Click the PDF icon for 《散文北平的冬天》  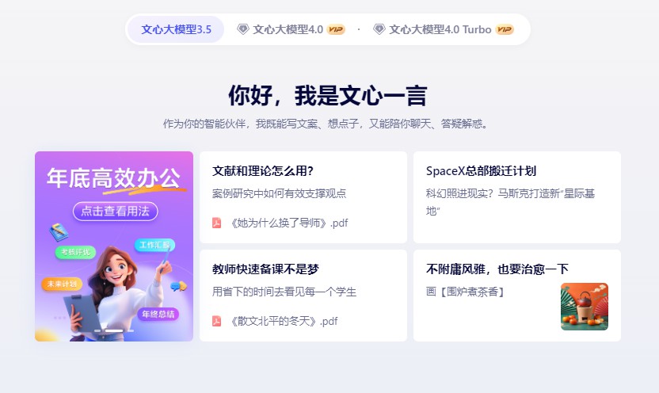(x=216, y=321)
